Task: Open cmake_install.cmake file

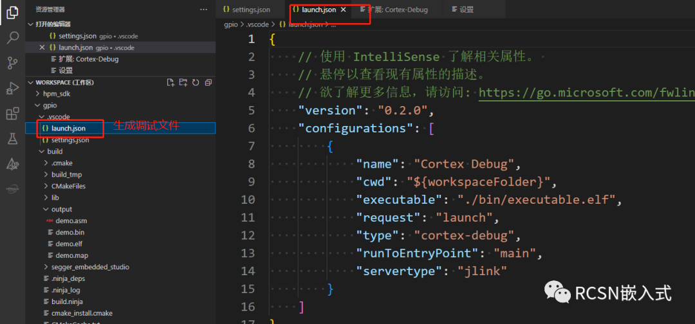Action: (120, 313)
